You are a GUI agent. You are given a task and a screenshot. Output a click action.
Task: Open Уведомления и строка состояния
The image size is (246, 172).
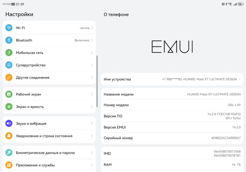pyautogui.click(x=49, y=136)
